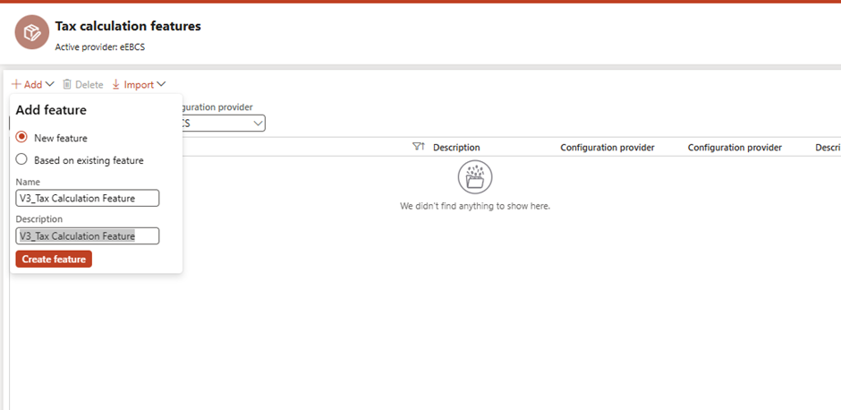Click the Delete toolbar command

pyautogui.click(x=82, y=84)
